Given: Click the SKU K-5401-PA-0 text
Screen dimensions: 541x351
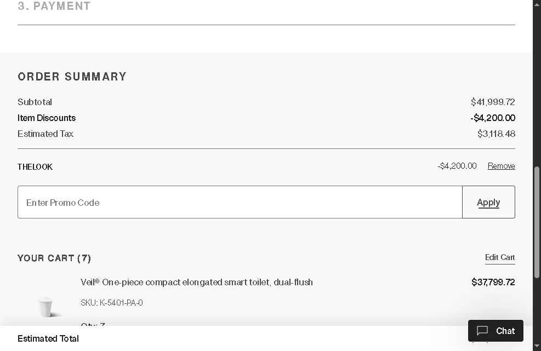Looking at the screenshot, I should 112,303.
